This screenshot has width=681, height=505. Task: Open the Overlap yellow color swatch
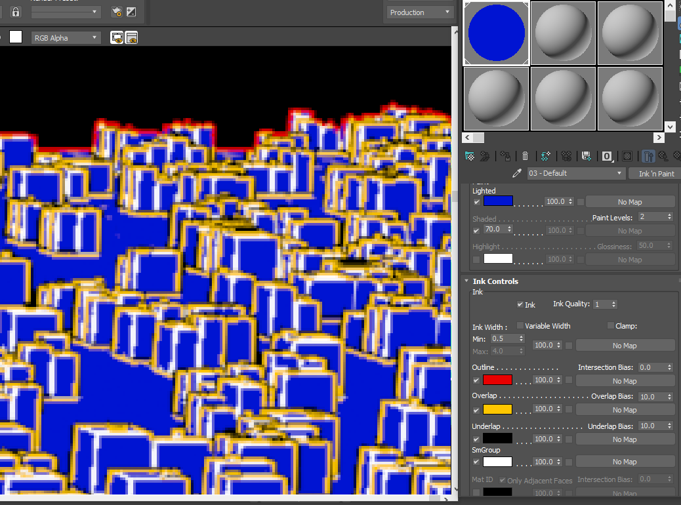coord(498,409)
